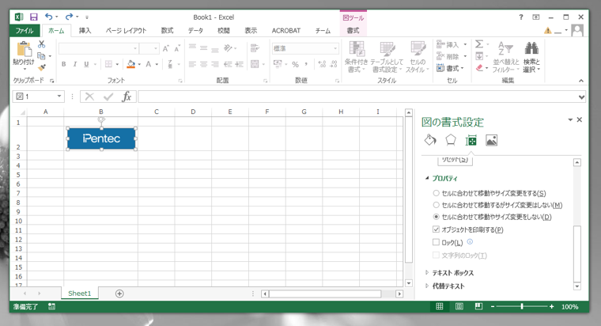
Task: Expand the 代替テキスト section
Action: pos(427,286)
